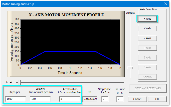Choose the Z Axis button
Viewport: 171px width, 107px height.
(x=147, y=38)
